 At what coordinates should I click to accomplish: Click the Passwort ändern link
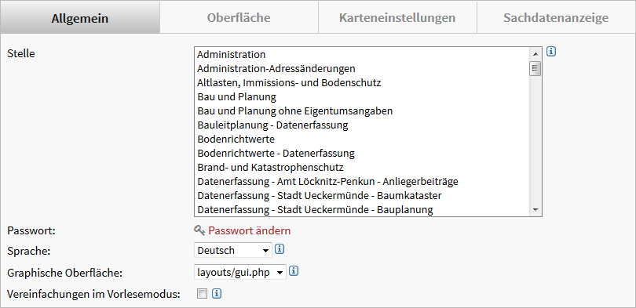[250, 230]
